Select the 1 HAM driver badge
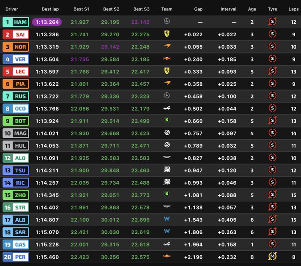The image size is (301, 266). 16,22
